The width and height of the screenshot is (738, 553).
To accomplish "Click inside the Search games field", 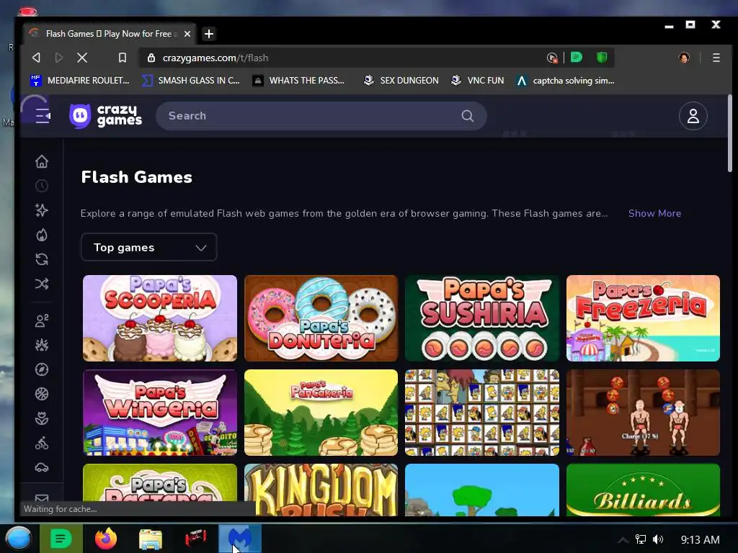I will (321, 116).
